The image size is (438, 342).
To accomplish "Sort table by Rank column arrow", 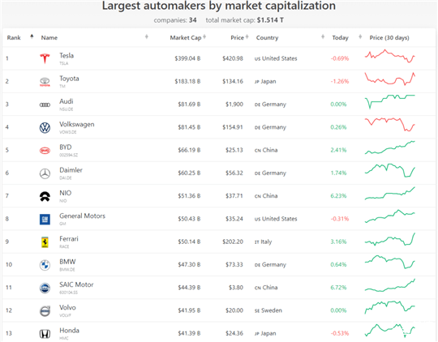I will point(32,36).
